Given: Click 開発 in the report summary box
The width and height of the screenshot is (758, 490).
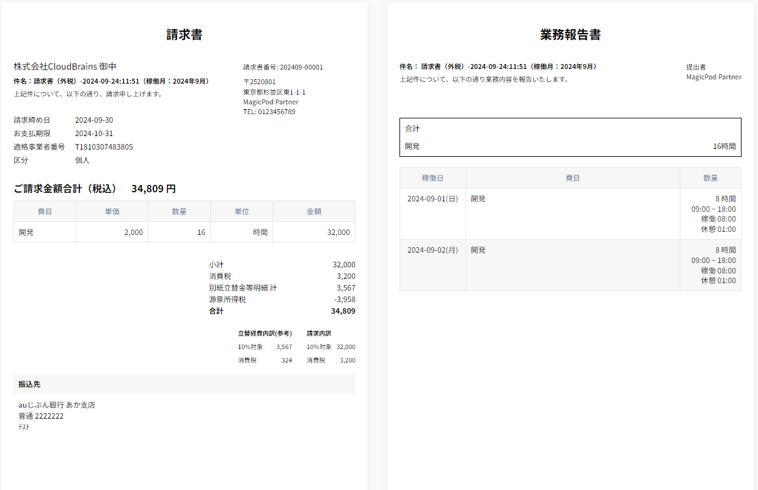Looking at the screenshot, I should pos(412,146).
